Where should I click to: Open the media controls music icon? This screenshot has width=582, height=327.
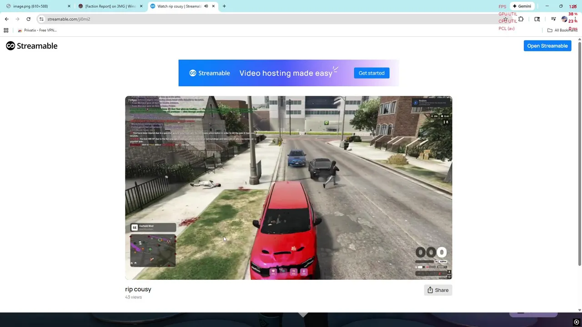(553, 19)
